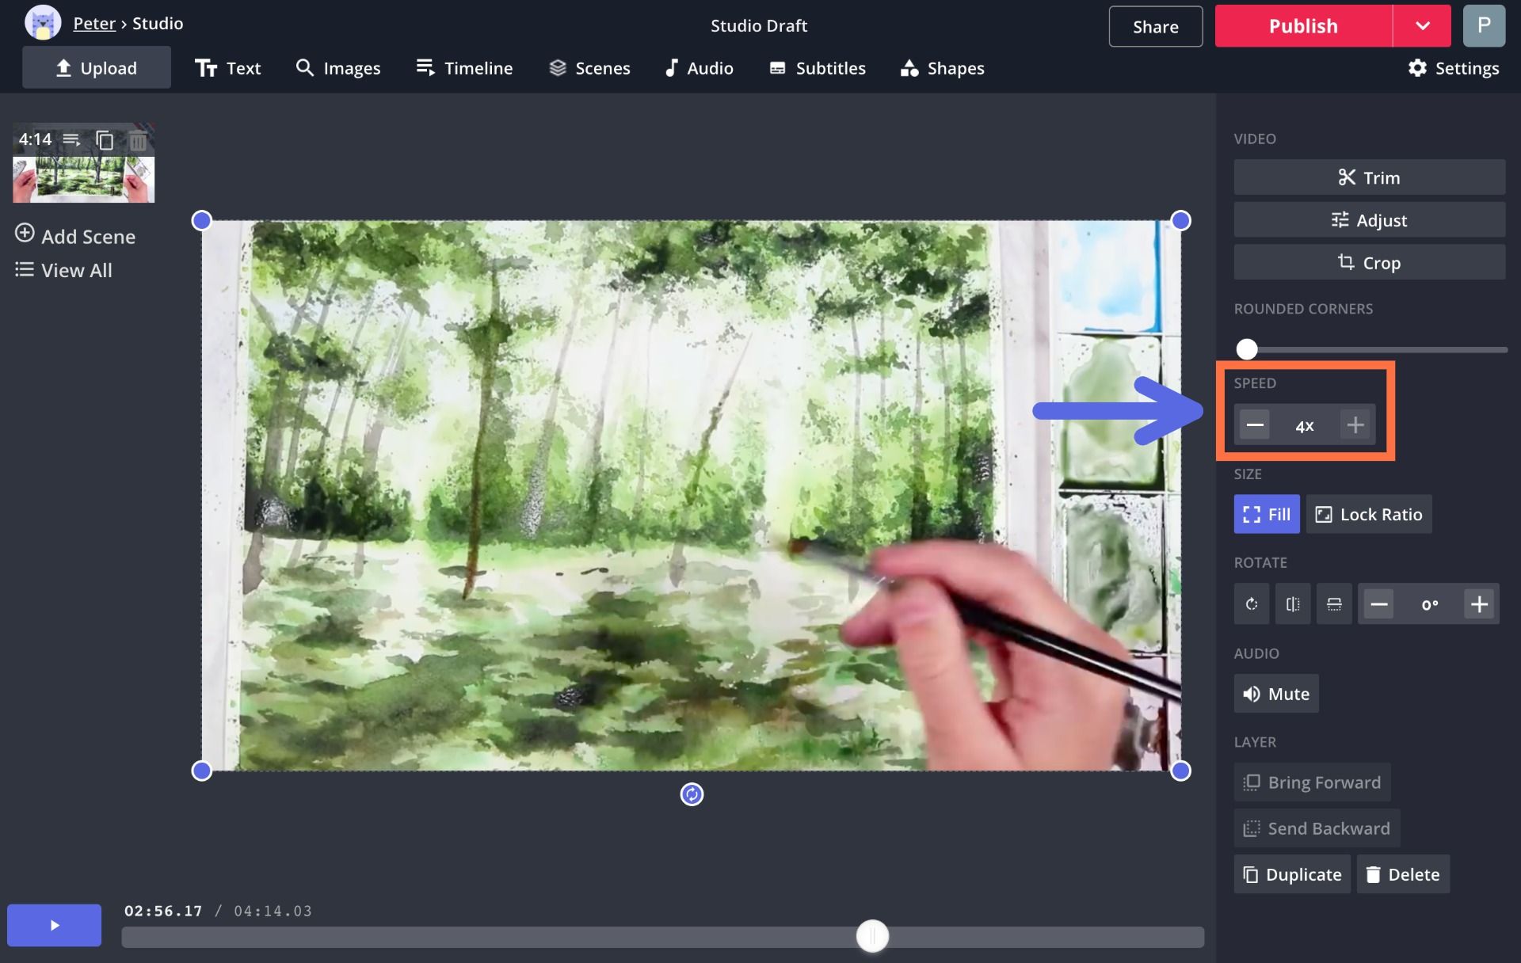Open the Settings panel
Viewport: 1521px width, 963px height.
coord(1453,68)
